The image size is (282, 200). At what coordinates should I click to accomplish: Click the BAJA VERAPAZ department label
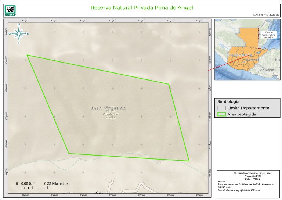click(108, 108)
